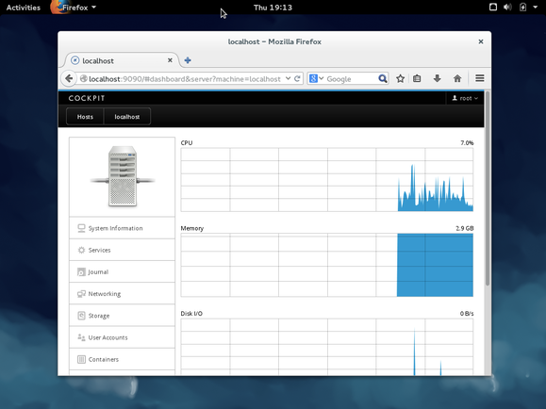Screen dimensions: 546x409
Task: Open the User Accounts page
Action: click(122, 337)
